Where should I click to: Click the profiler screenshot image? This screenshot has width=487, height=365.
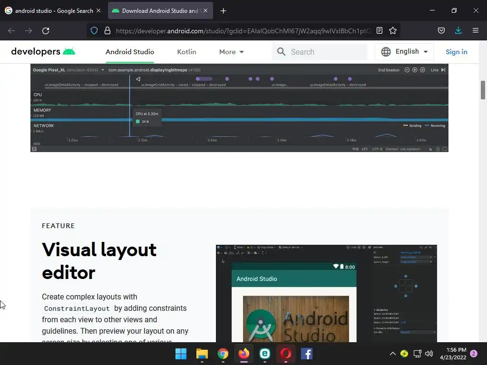(239, 108)
